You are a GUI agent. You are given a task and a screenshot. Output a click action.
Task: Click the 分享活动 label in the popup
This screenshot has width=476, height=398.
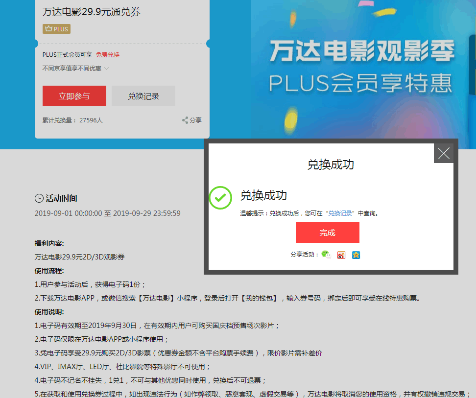click(304, 255)
